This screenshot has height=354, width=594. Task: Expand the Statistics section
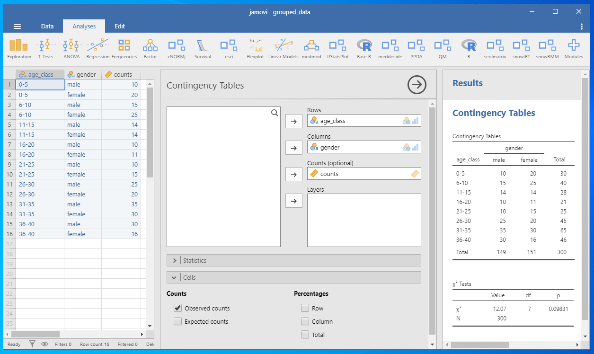pyautogui.click(x=293, y=260)
